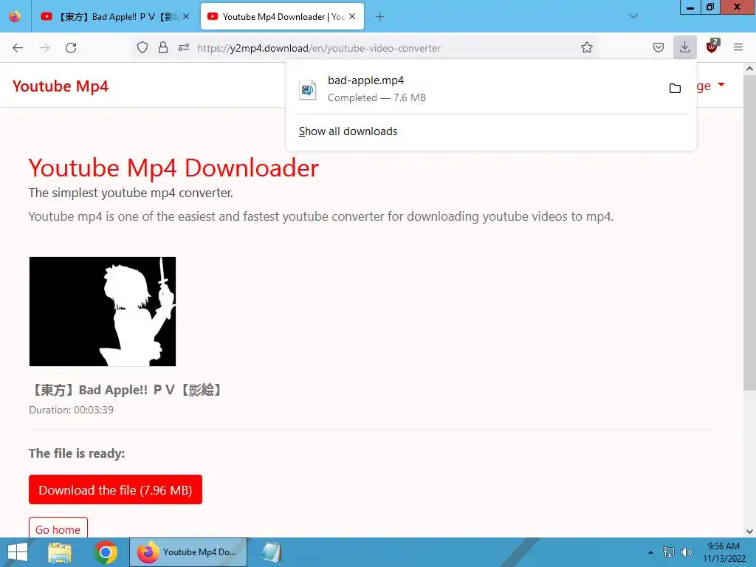Image resolution: width=756 pixels, height=567 pixels.
Task: Click the forward navigation arrow
Action: (44, 48)
